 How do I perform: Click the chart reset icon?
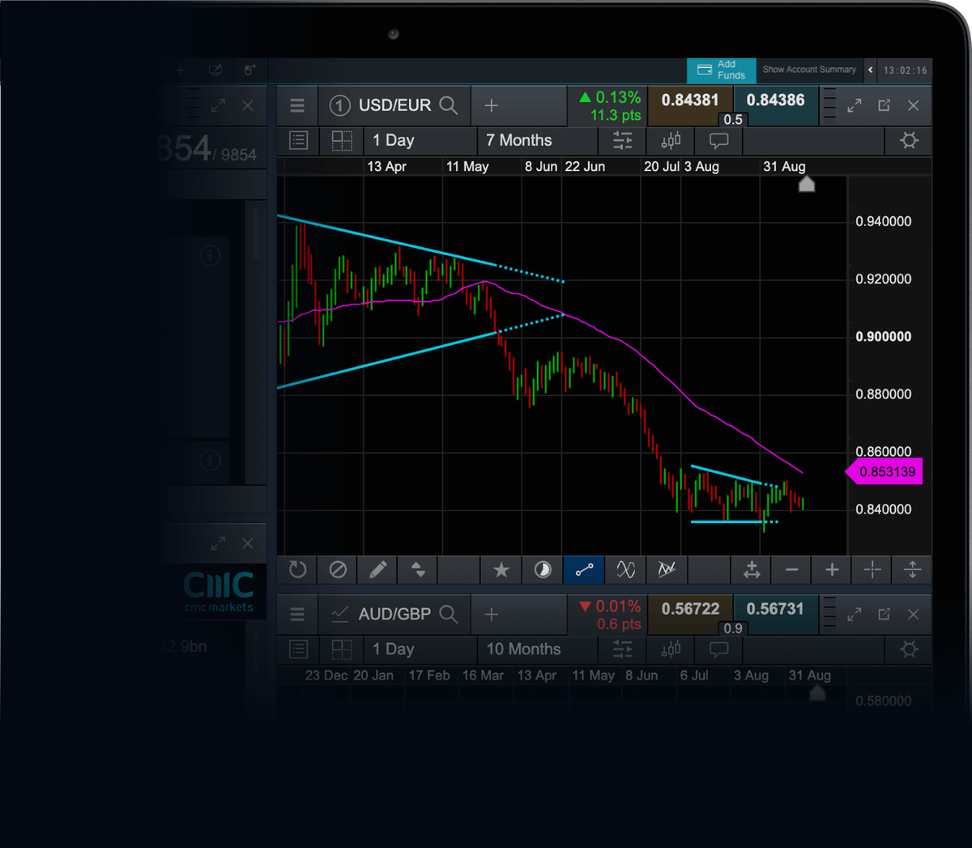coord(297,569)
